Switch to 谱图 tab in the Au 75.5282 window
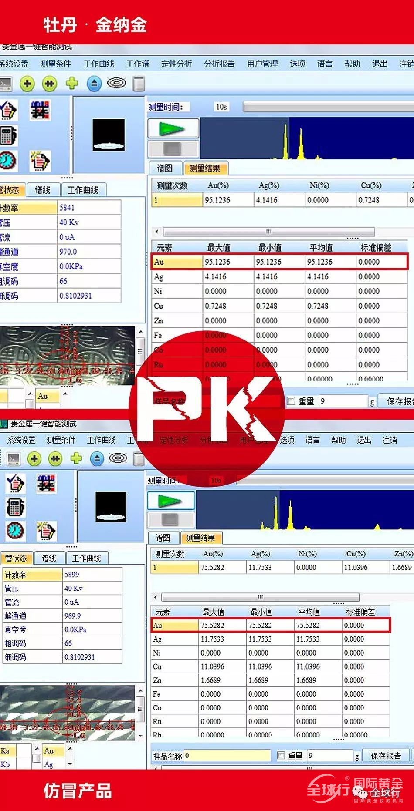The image size is (414, 811). click(x=163, y=538)
